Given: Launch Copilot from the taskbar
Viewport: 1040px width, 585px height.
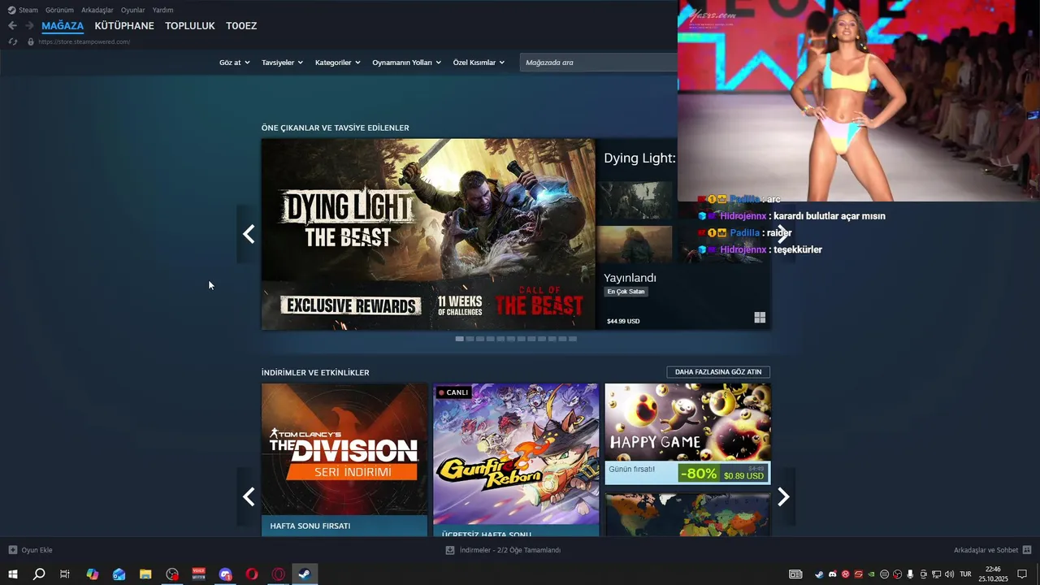Looking at the screenshot, I should pos(92,574).
